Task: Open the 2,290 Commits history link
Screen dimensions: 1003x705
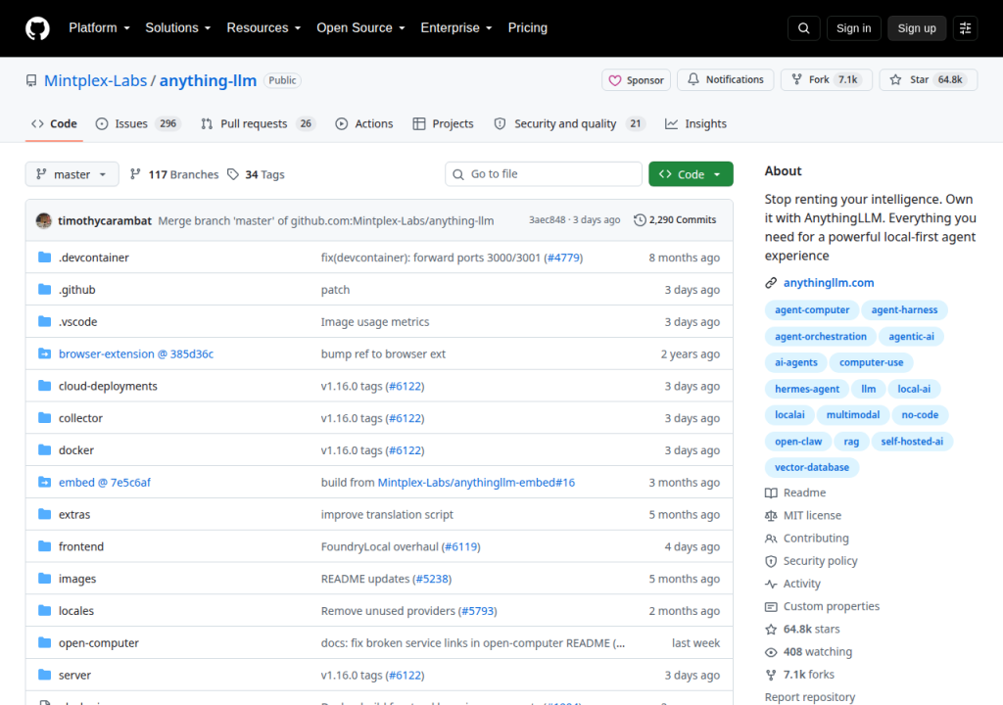Action: click(675, 220)
